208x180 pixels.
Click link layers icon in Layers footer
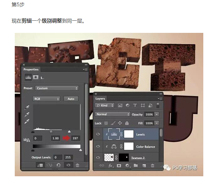pos(102,166)
